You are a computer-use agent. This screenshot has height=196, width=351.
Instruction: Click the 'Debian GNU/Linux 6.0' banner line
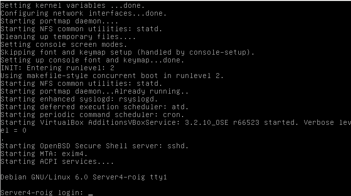83,177
